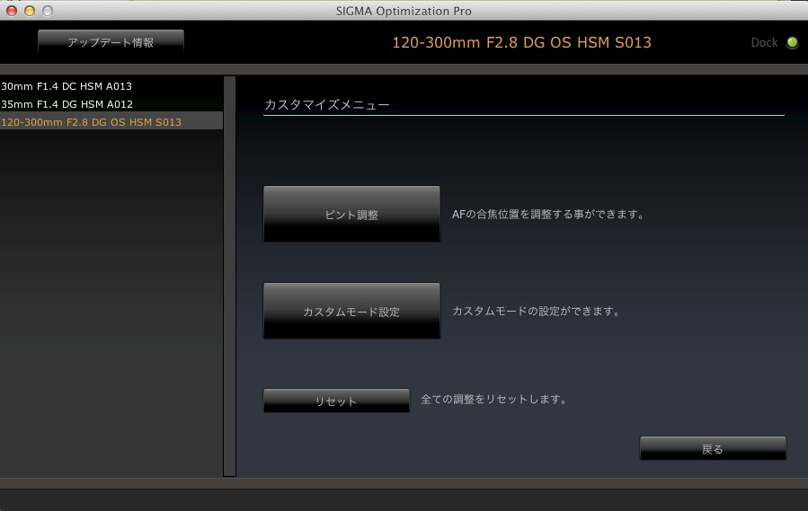The height and width of the screenshot is (511, 808).
Task: Click the カスタマイズメニュー heading
Action: tap(326, 104)
